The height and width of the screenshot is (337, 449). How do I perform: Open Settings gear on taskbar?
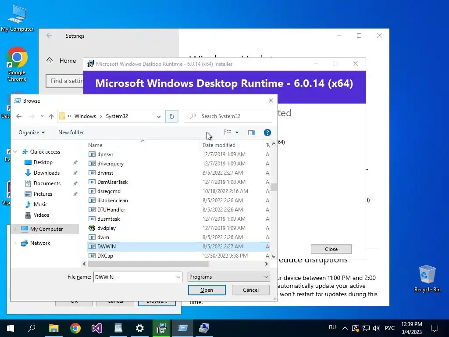pyautogui.click(x=140, y=328)
